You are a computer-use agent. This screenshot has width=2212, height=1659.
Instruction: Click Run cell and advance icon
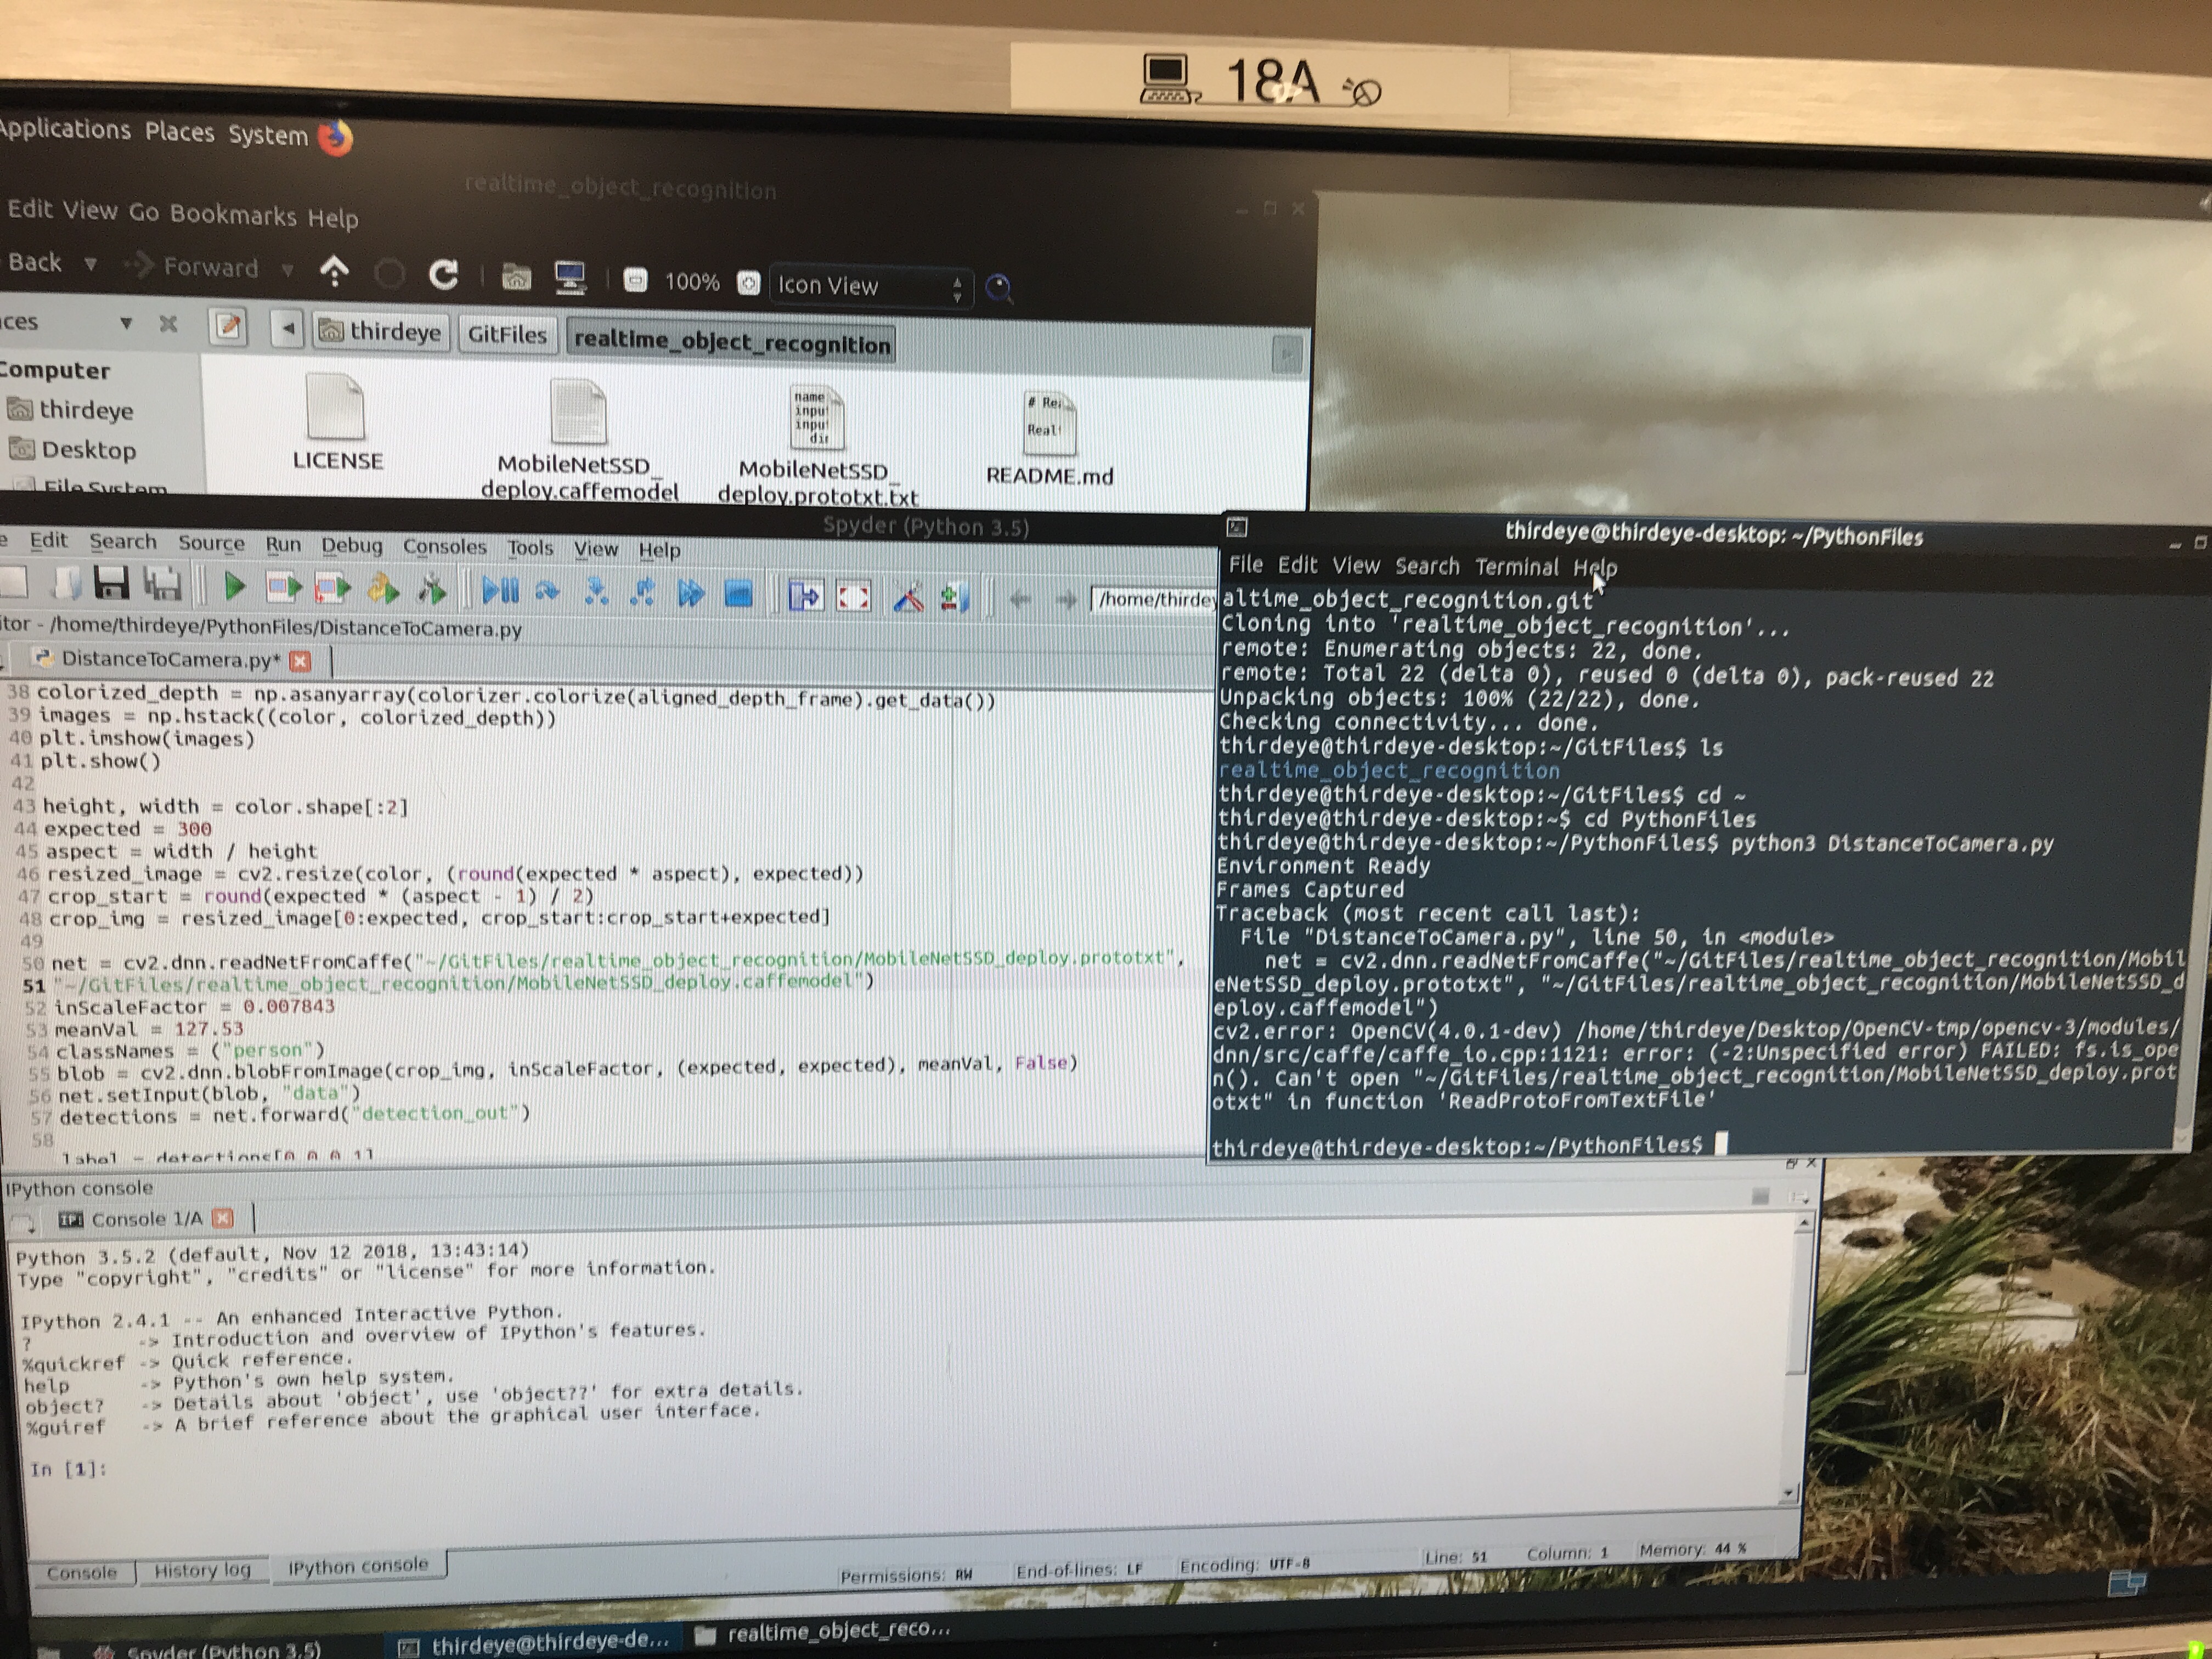tap(332, 589)
